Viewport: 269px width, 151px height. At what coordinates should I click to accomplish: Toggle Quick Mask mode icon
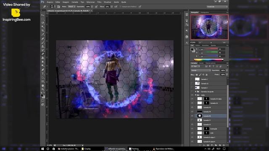pos(43,101)
